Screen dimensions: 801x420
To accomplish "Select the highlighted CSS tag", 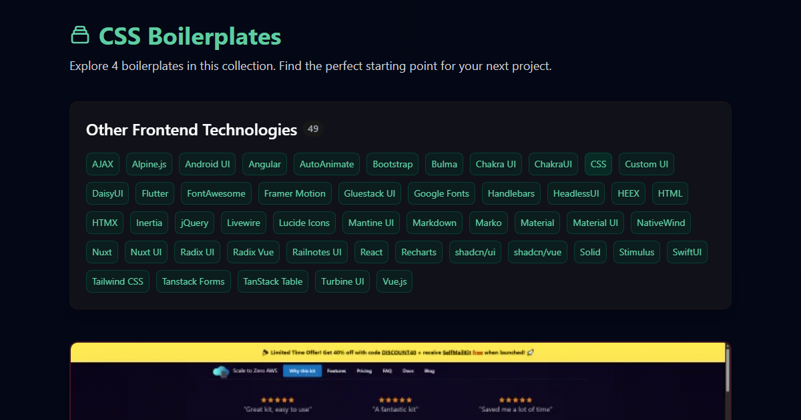I will coord(598,164).
